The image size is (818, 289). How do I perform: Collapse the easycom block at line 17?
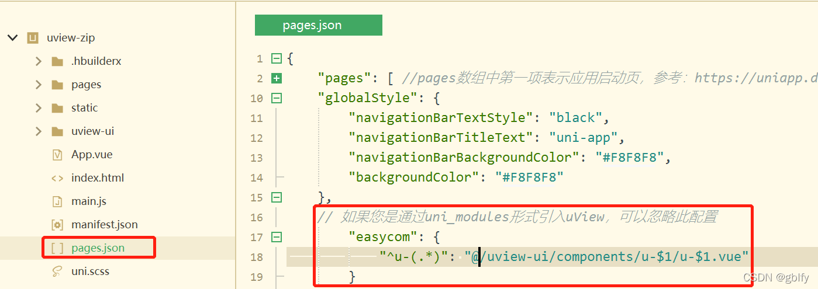277,237
